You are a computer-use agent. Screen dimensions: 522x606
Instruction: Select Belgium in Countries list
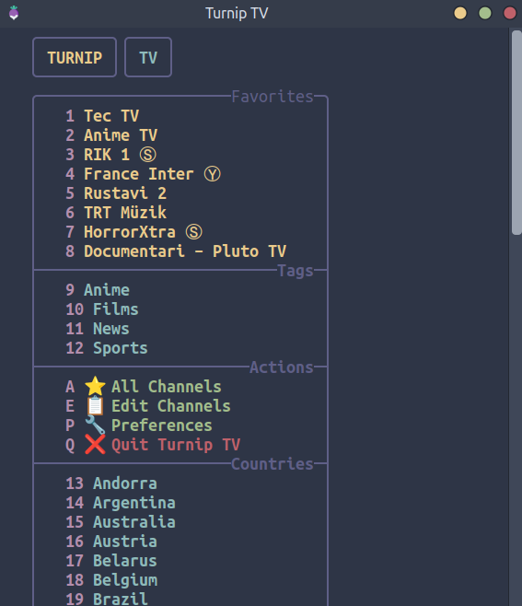(x=125, y=580)
